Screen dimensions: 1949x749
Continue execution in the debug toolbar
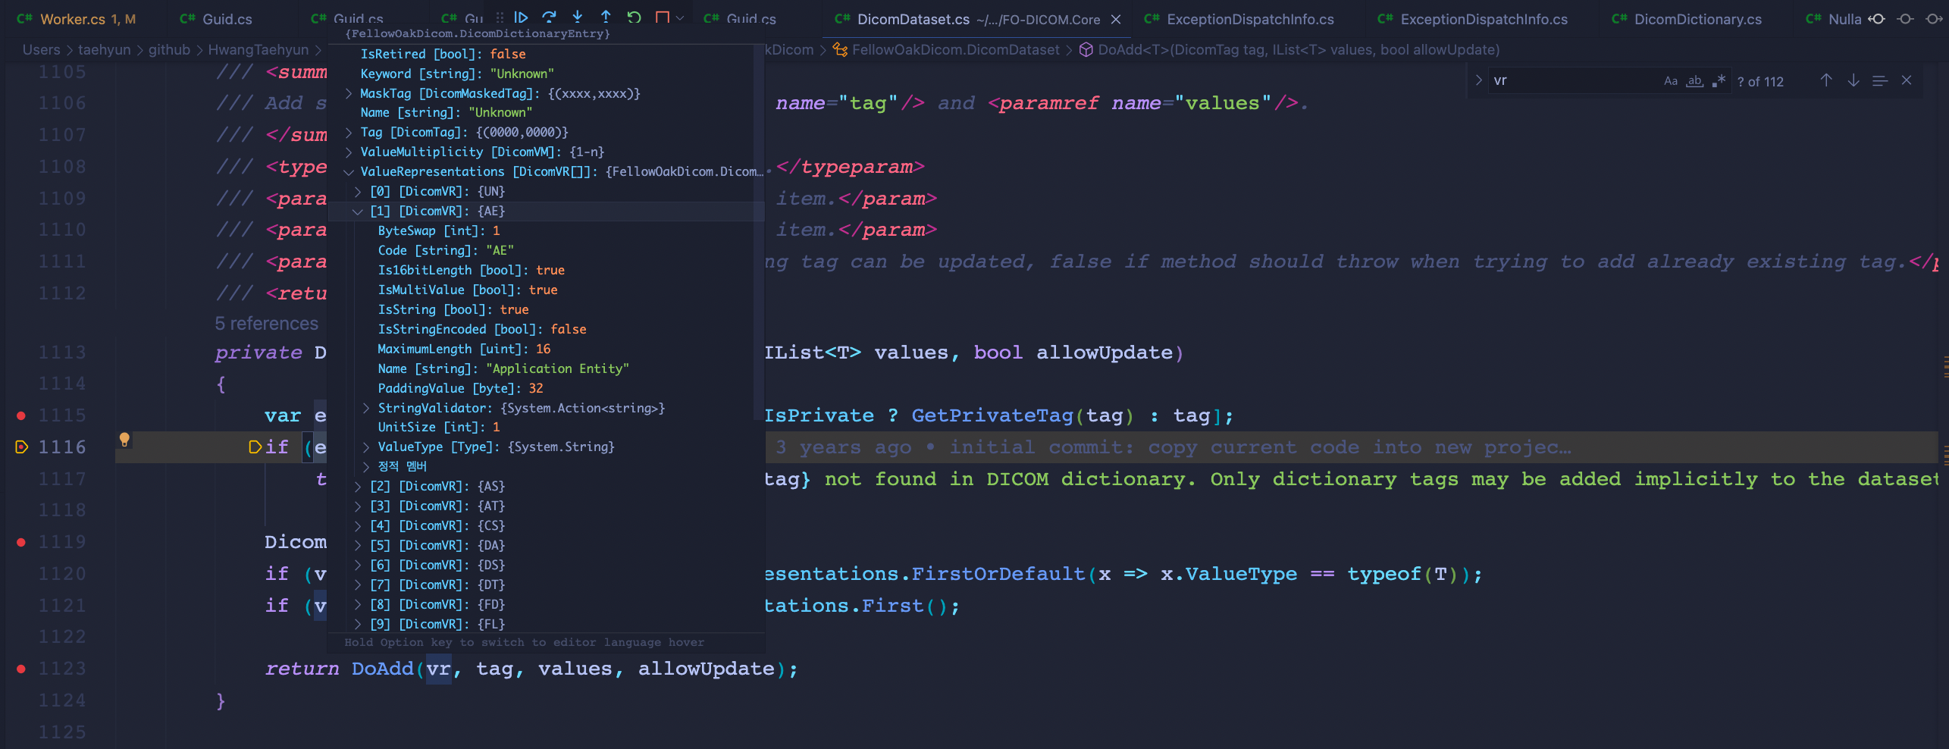[521, 17]
